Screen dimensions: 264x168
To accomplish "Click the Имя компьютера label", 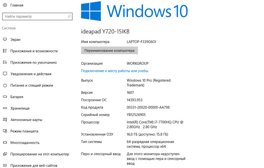I will [95, 42].
